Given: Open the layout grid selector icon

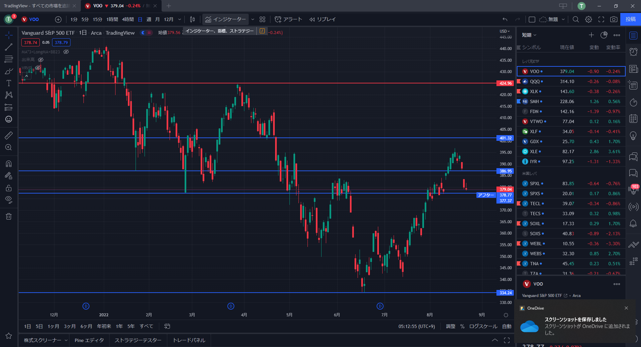Looking at the screenshot, I should point(262,19).
